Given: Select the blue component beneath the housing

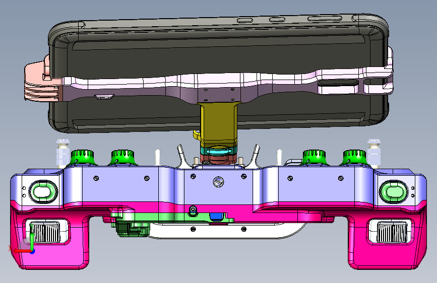Looking at the screenshot, I should tap(217, 217).
